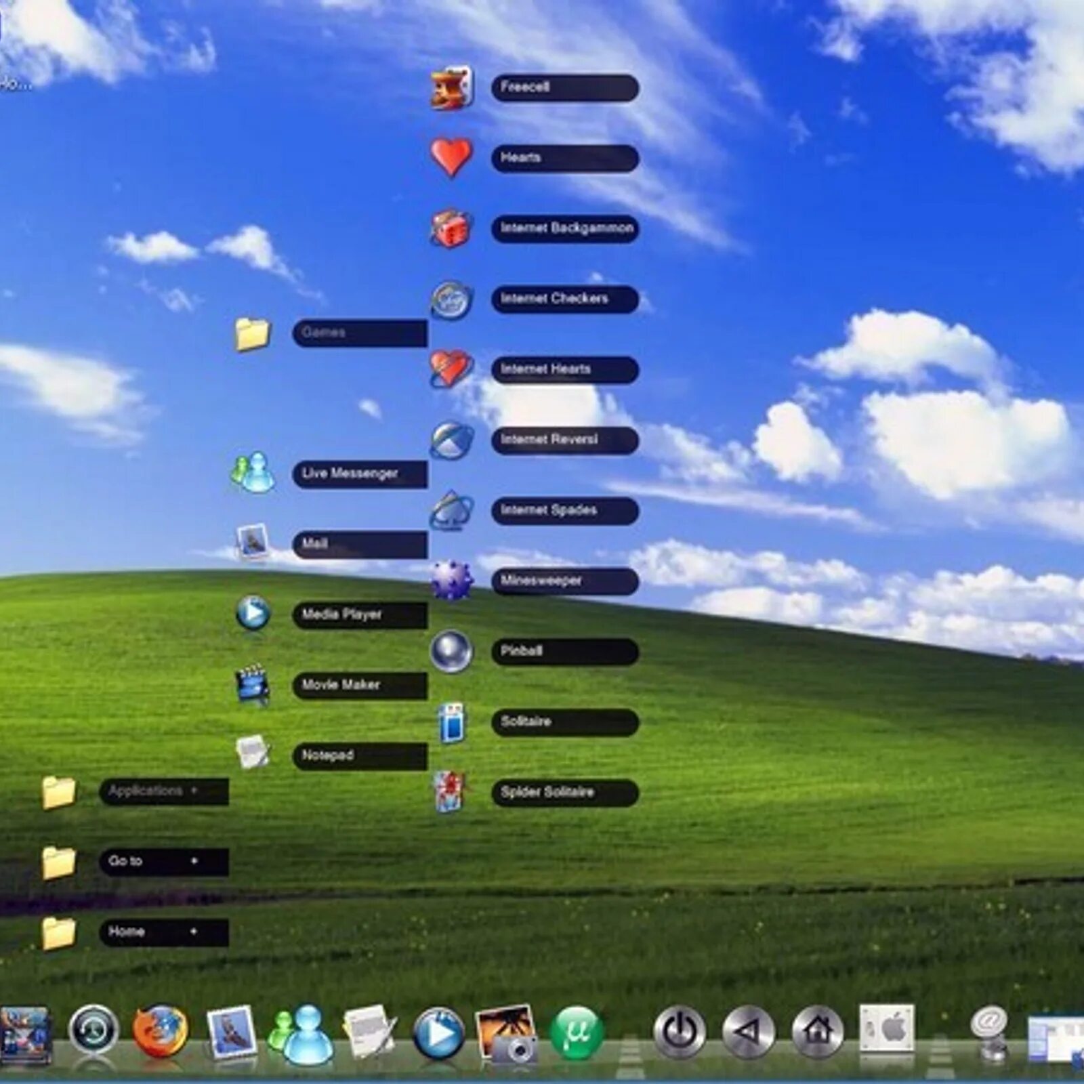This screenshot has height=1084, width=1084.
Task: Click the Internet Spades label
Action: point(565,510)
